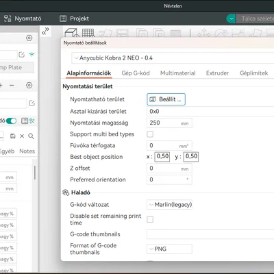This screenshot has width=274, height=274.
Task: Open the Extruder tab
Action: tap(217, 73)
